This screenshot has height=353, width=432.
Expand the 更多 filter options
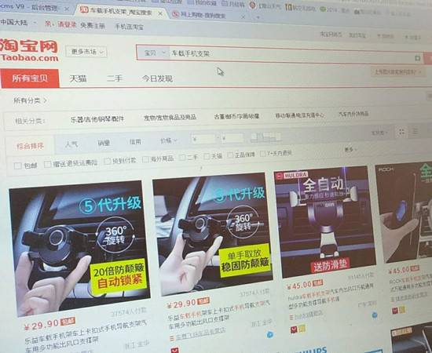coord(350,149)
